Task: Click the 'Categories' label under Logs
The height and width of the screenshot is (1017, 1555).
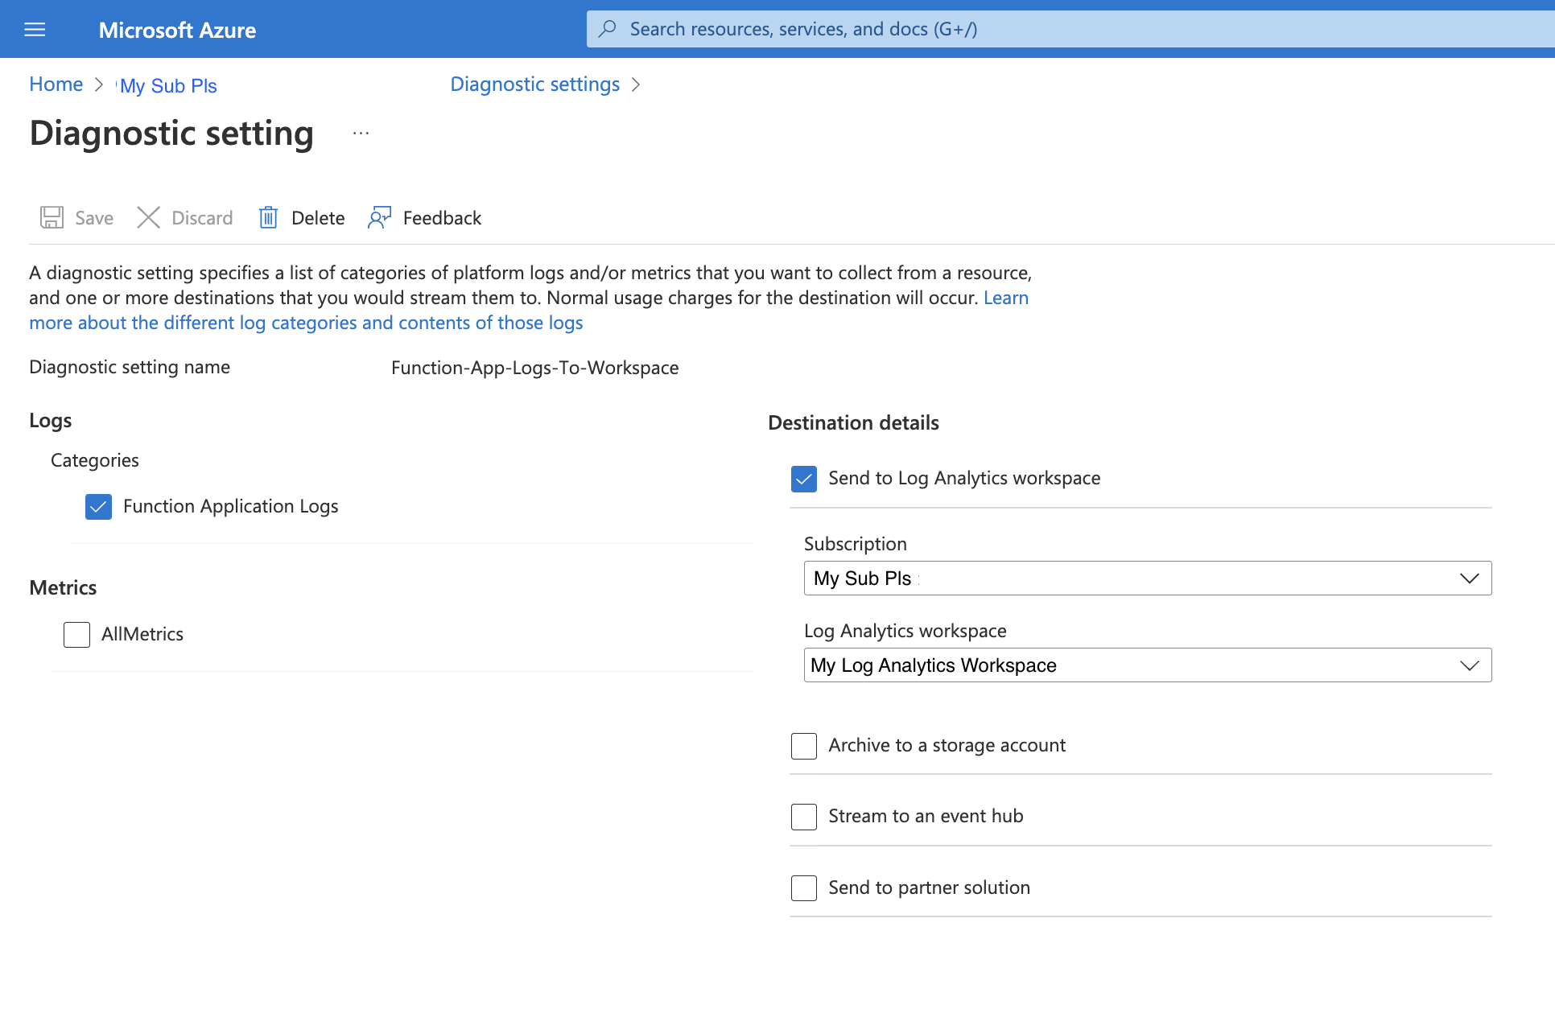Action: click(x=94, y=460)
